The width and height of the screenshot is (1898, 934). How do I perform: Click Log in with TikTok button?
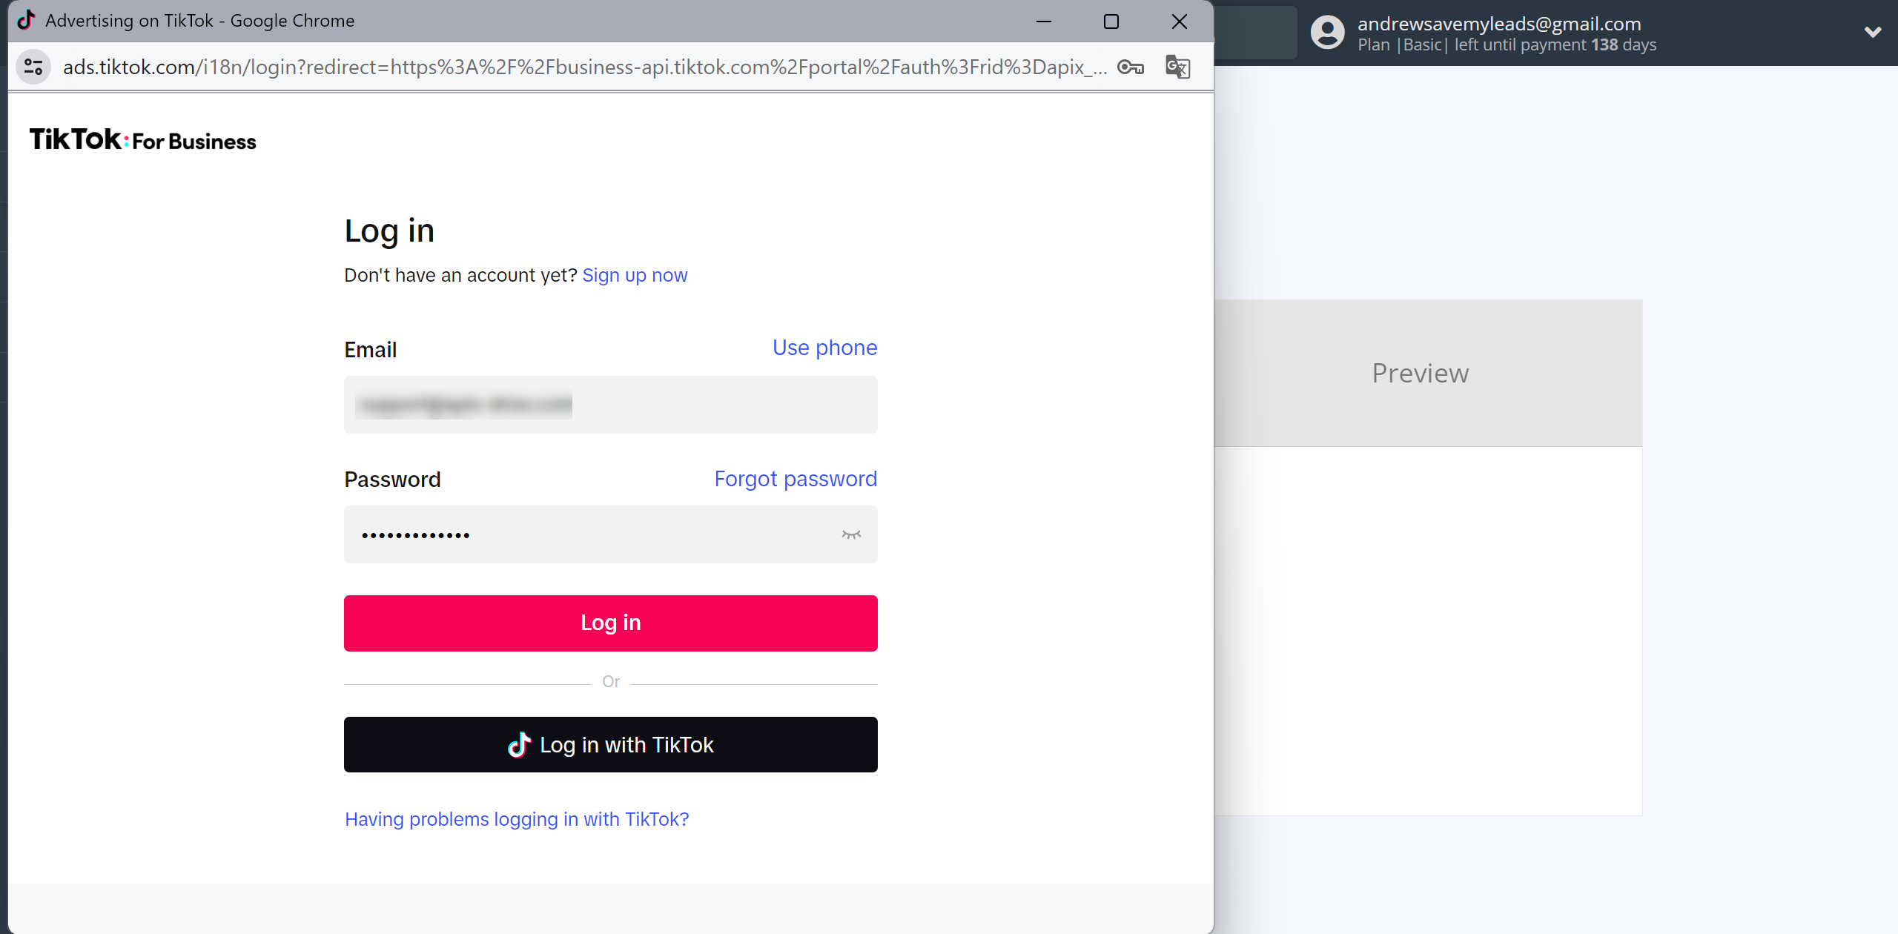pos(610,744)
